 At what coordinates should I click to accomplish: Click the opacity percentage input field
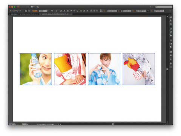pos(43,11)
